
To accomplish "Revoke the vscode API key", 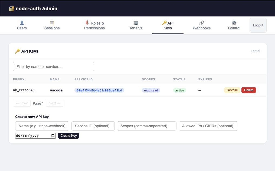I will coord(232,90).
